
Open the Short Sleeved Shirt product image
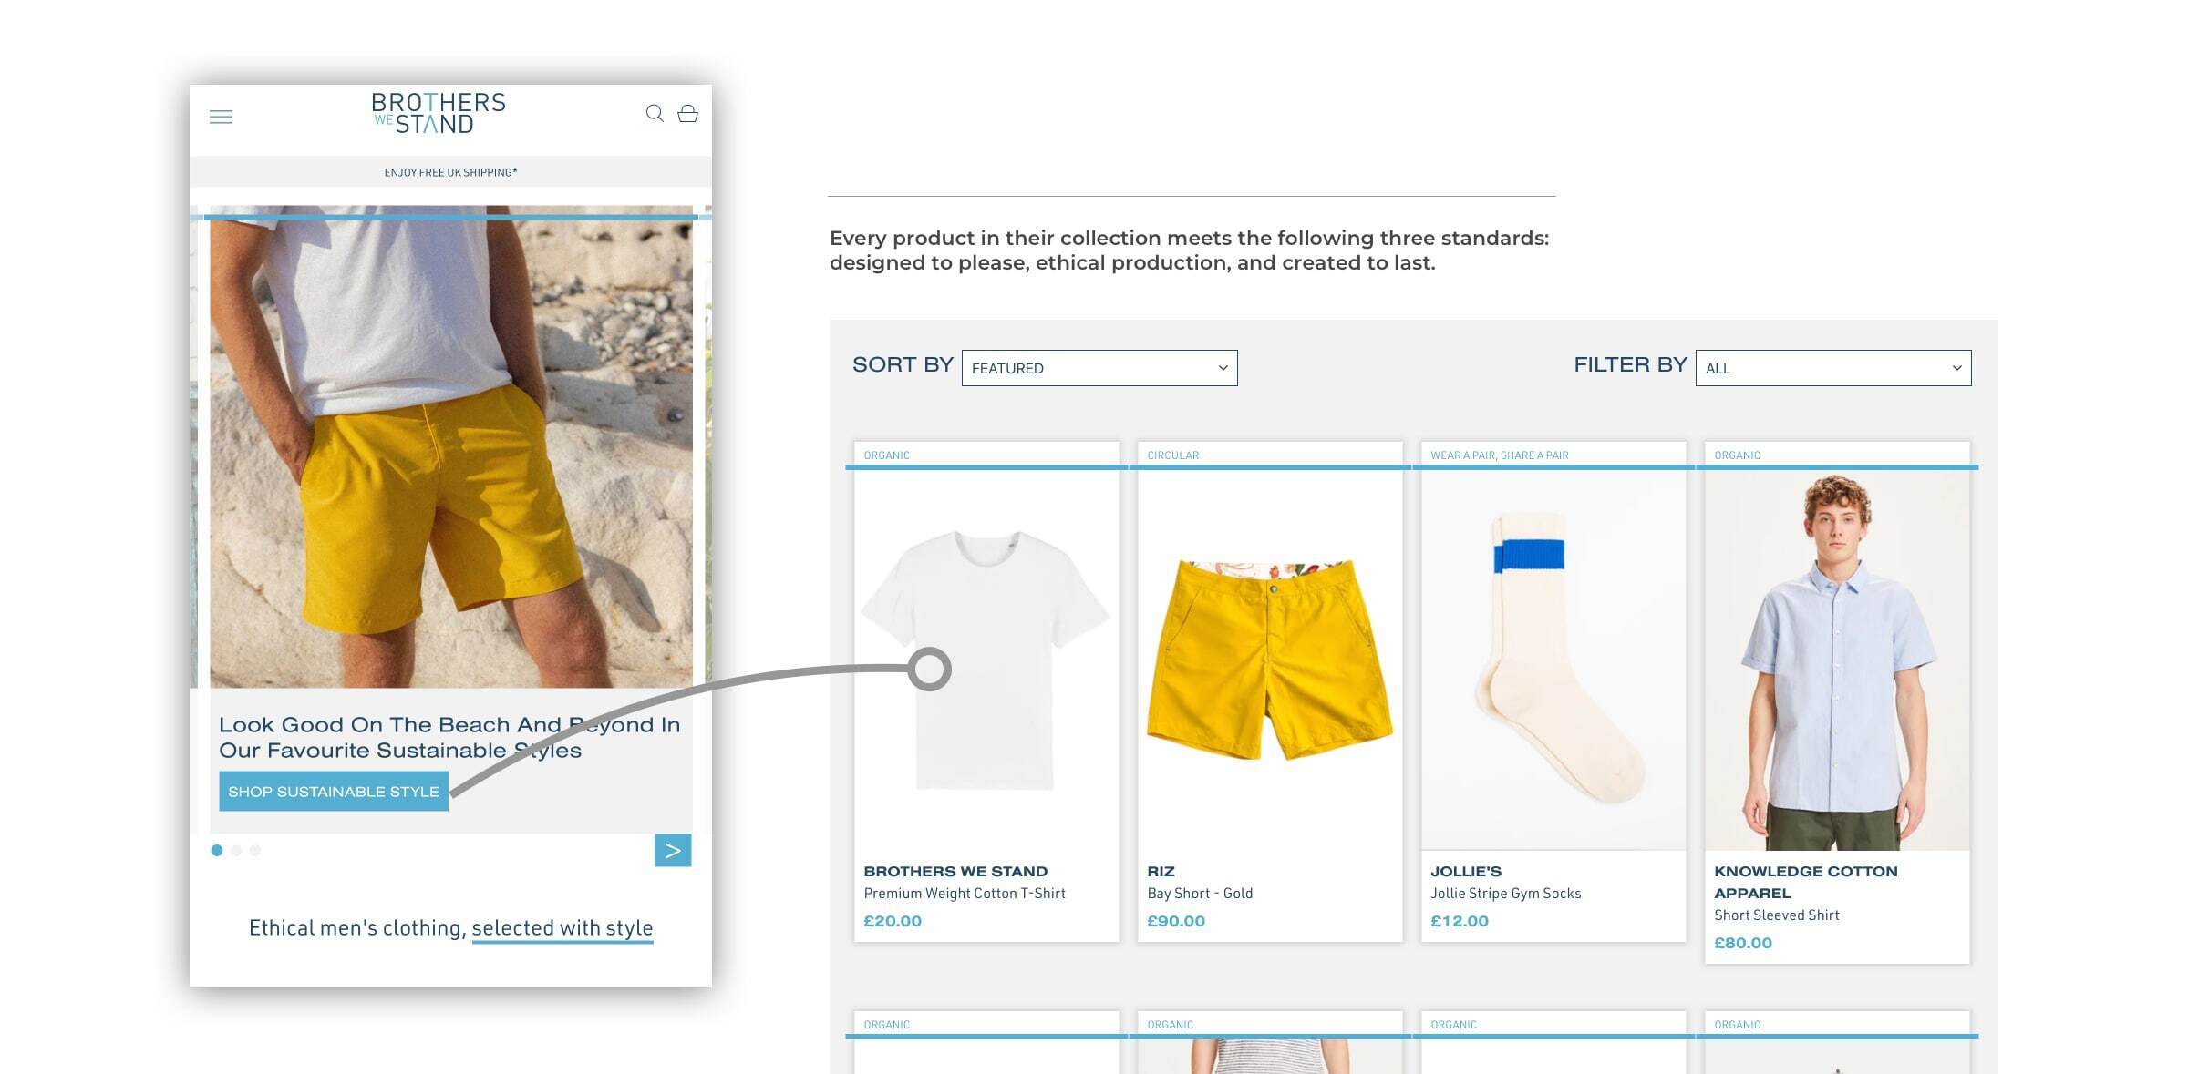click(1837, 660)
